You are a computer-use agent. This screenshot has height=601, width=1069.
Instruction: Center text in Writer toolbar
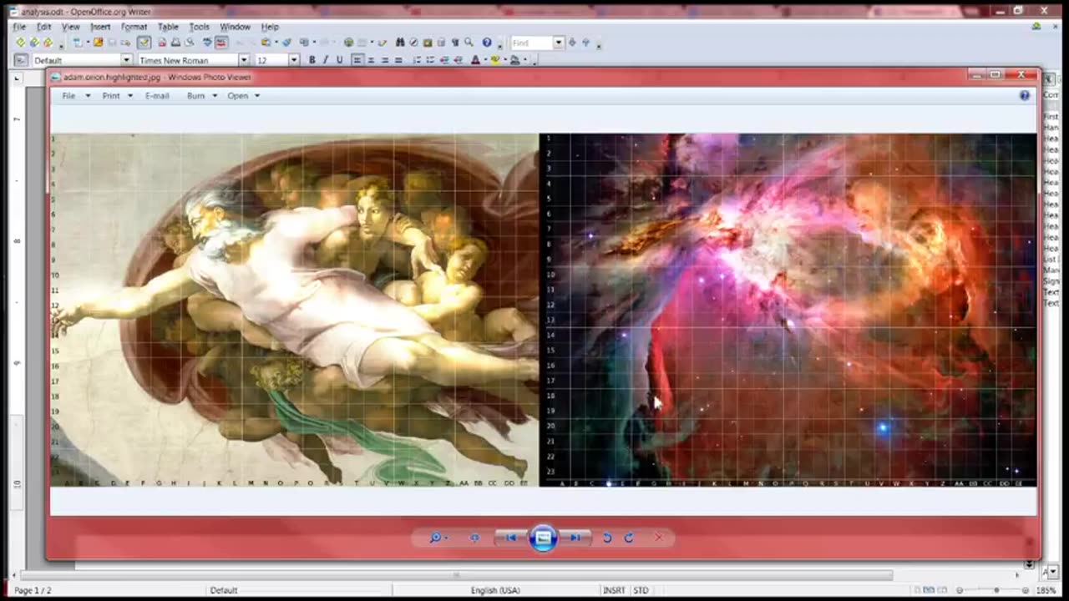[371, 60]
